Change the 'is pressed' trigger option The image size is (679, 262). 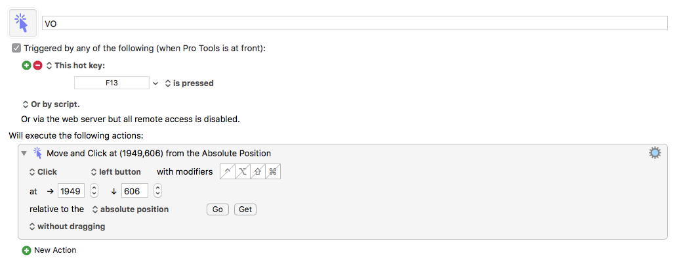click(x=189, y=83)
